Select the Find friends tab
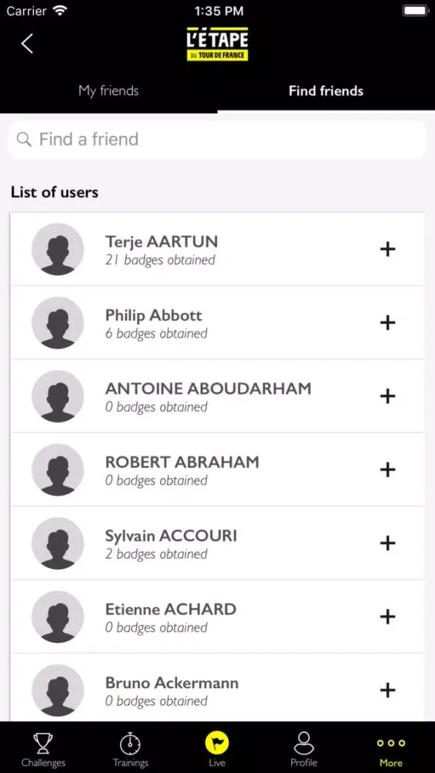Viewport: 435px width, 773px height. click(x=326, y=90)
